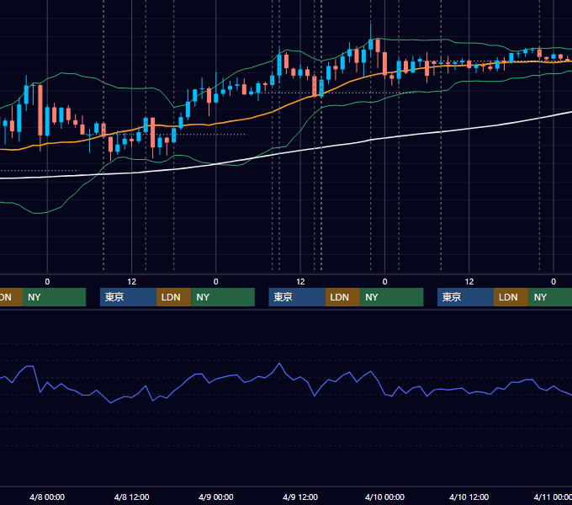This screenshot has height=505, width=572.
Task: Click the hour label 12 above 4/10 12:00
Action: (x=469, y=282)
